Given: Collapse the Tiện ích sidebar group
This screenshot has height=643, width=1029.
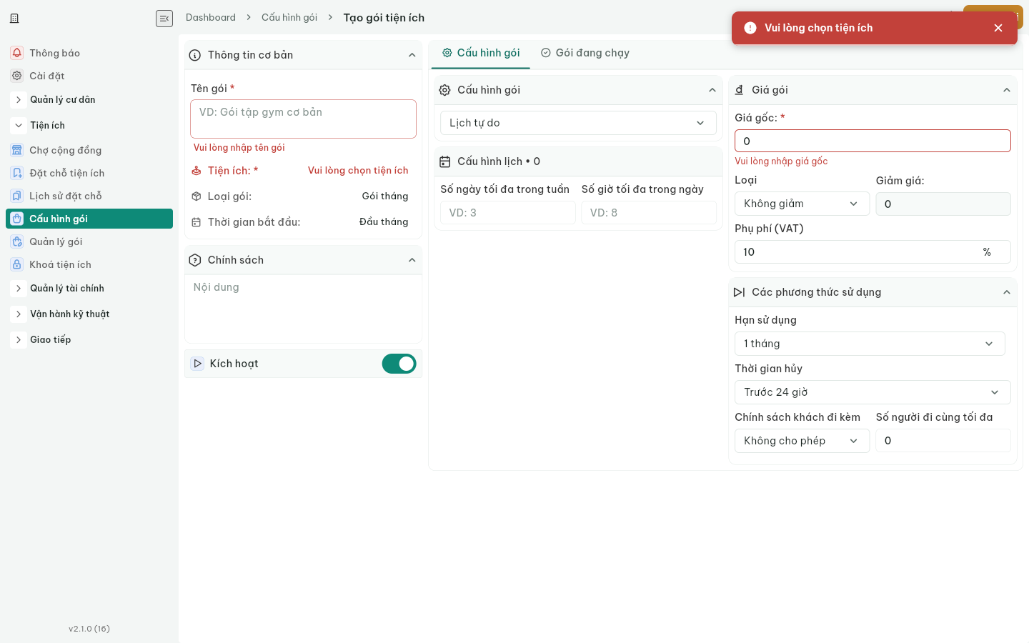Looking at the screenshot, I should (x=19, y=126).
